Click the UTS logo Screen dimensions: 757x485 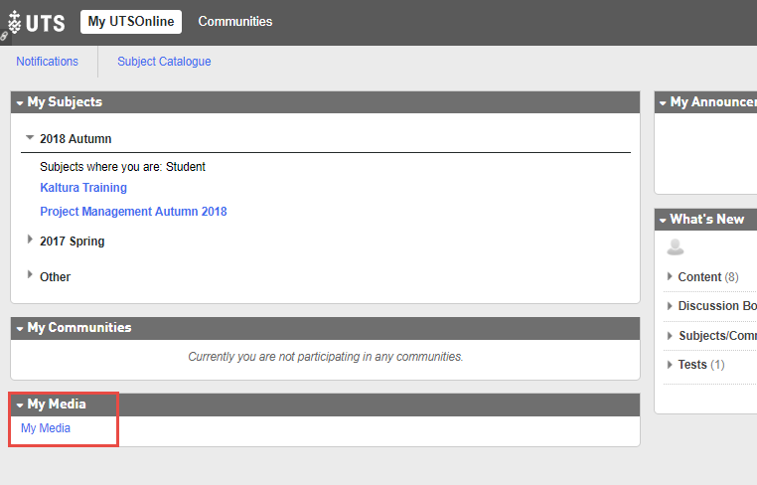tap(36, 22)
